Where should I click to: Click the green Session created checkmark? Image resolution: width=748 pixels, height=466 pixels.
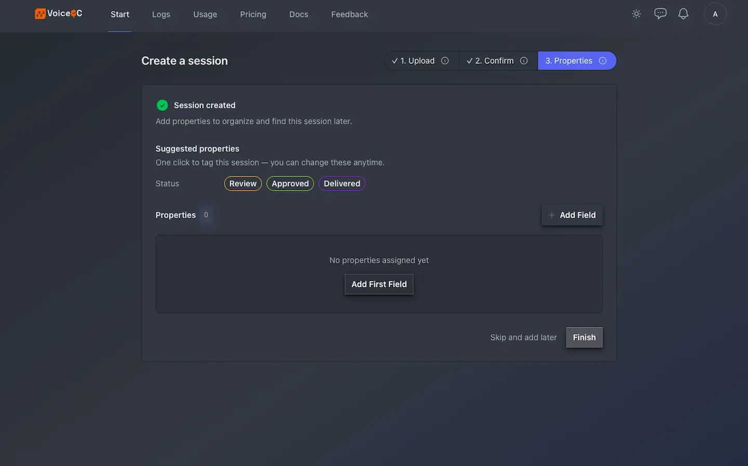[x=163, y=105]
